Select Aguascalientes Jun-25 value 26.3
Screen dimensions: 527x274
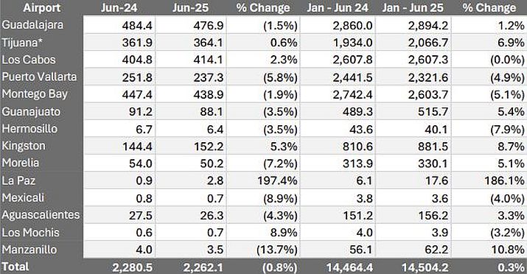[212, 215]
